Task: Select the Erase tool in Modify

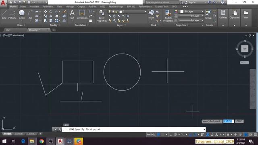Action: point(64,12)
